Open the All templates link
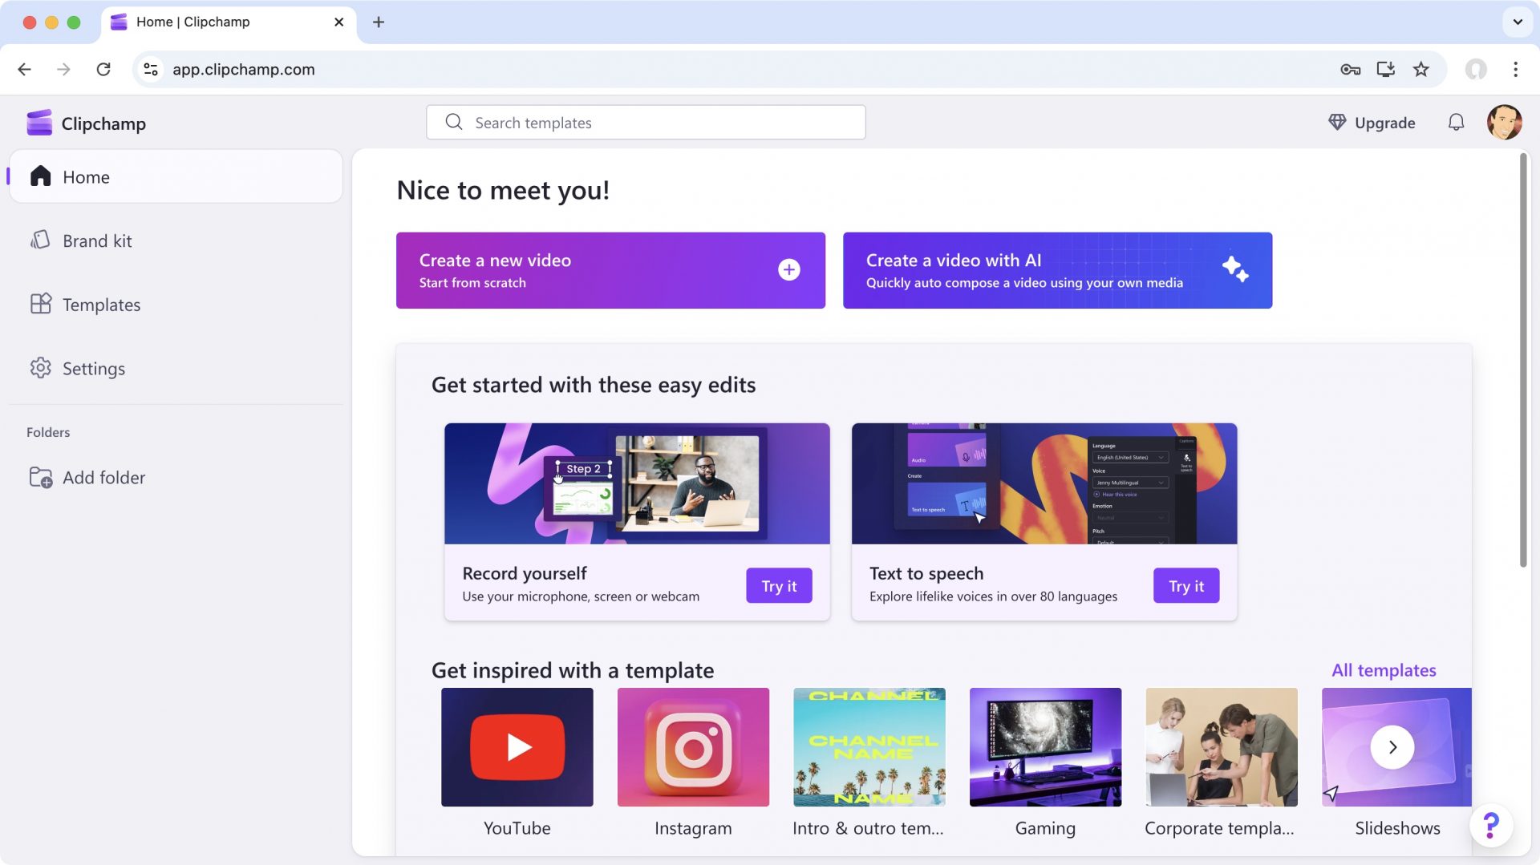Screen dimensions: 1540x865 tap(1383, 669)
